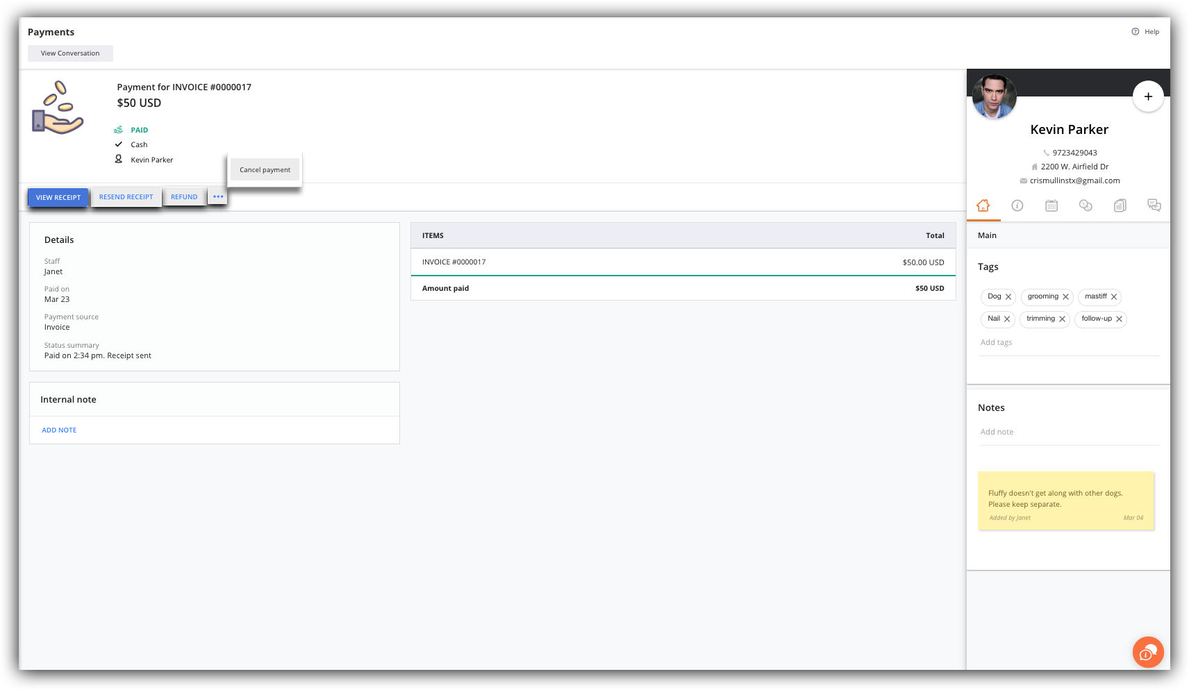Click the Status summary Paid on 2:34 pm text

click(98, 355)
